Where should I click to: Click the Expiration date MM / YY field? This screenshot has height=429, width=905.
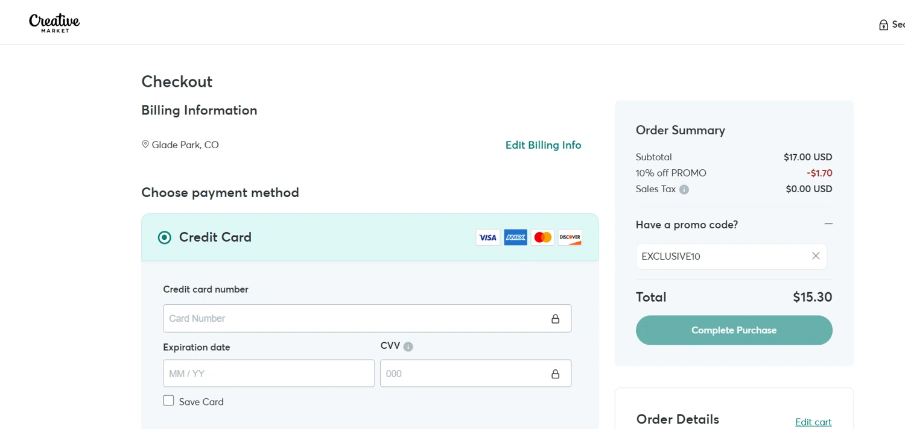tap(268, 374)
